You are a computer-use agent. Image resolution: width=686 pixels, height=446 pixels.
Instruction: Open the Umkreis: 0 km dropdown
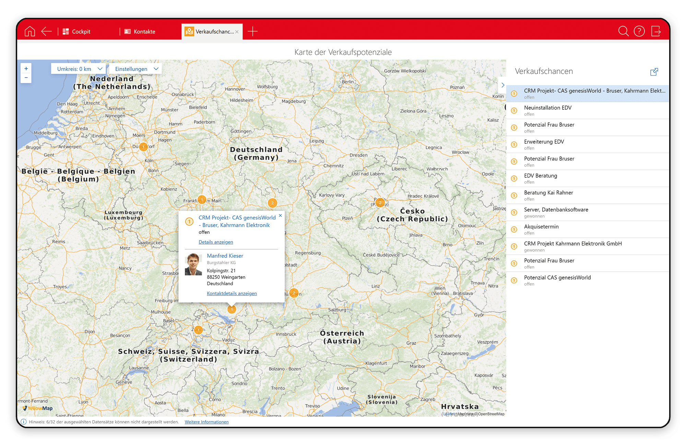click(79, 69)
